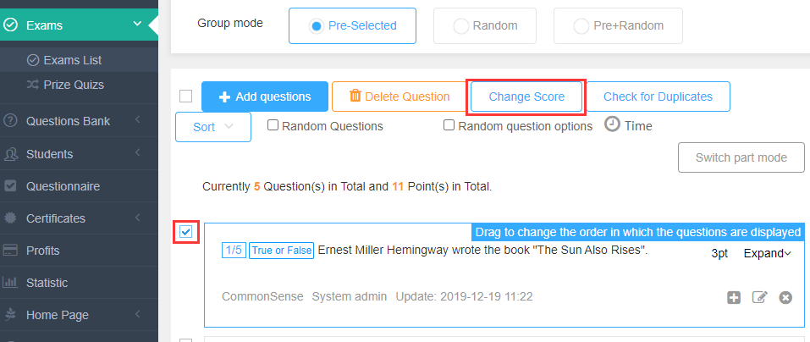This screenshot has width=810, height=342.
Task: Remove question 1 with the X icon
Action: (785, 298)
